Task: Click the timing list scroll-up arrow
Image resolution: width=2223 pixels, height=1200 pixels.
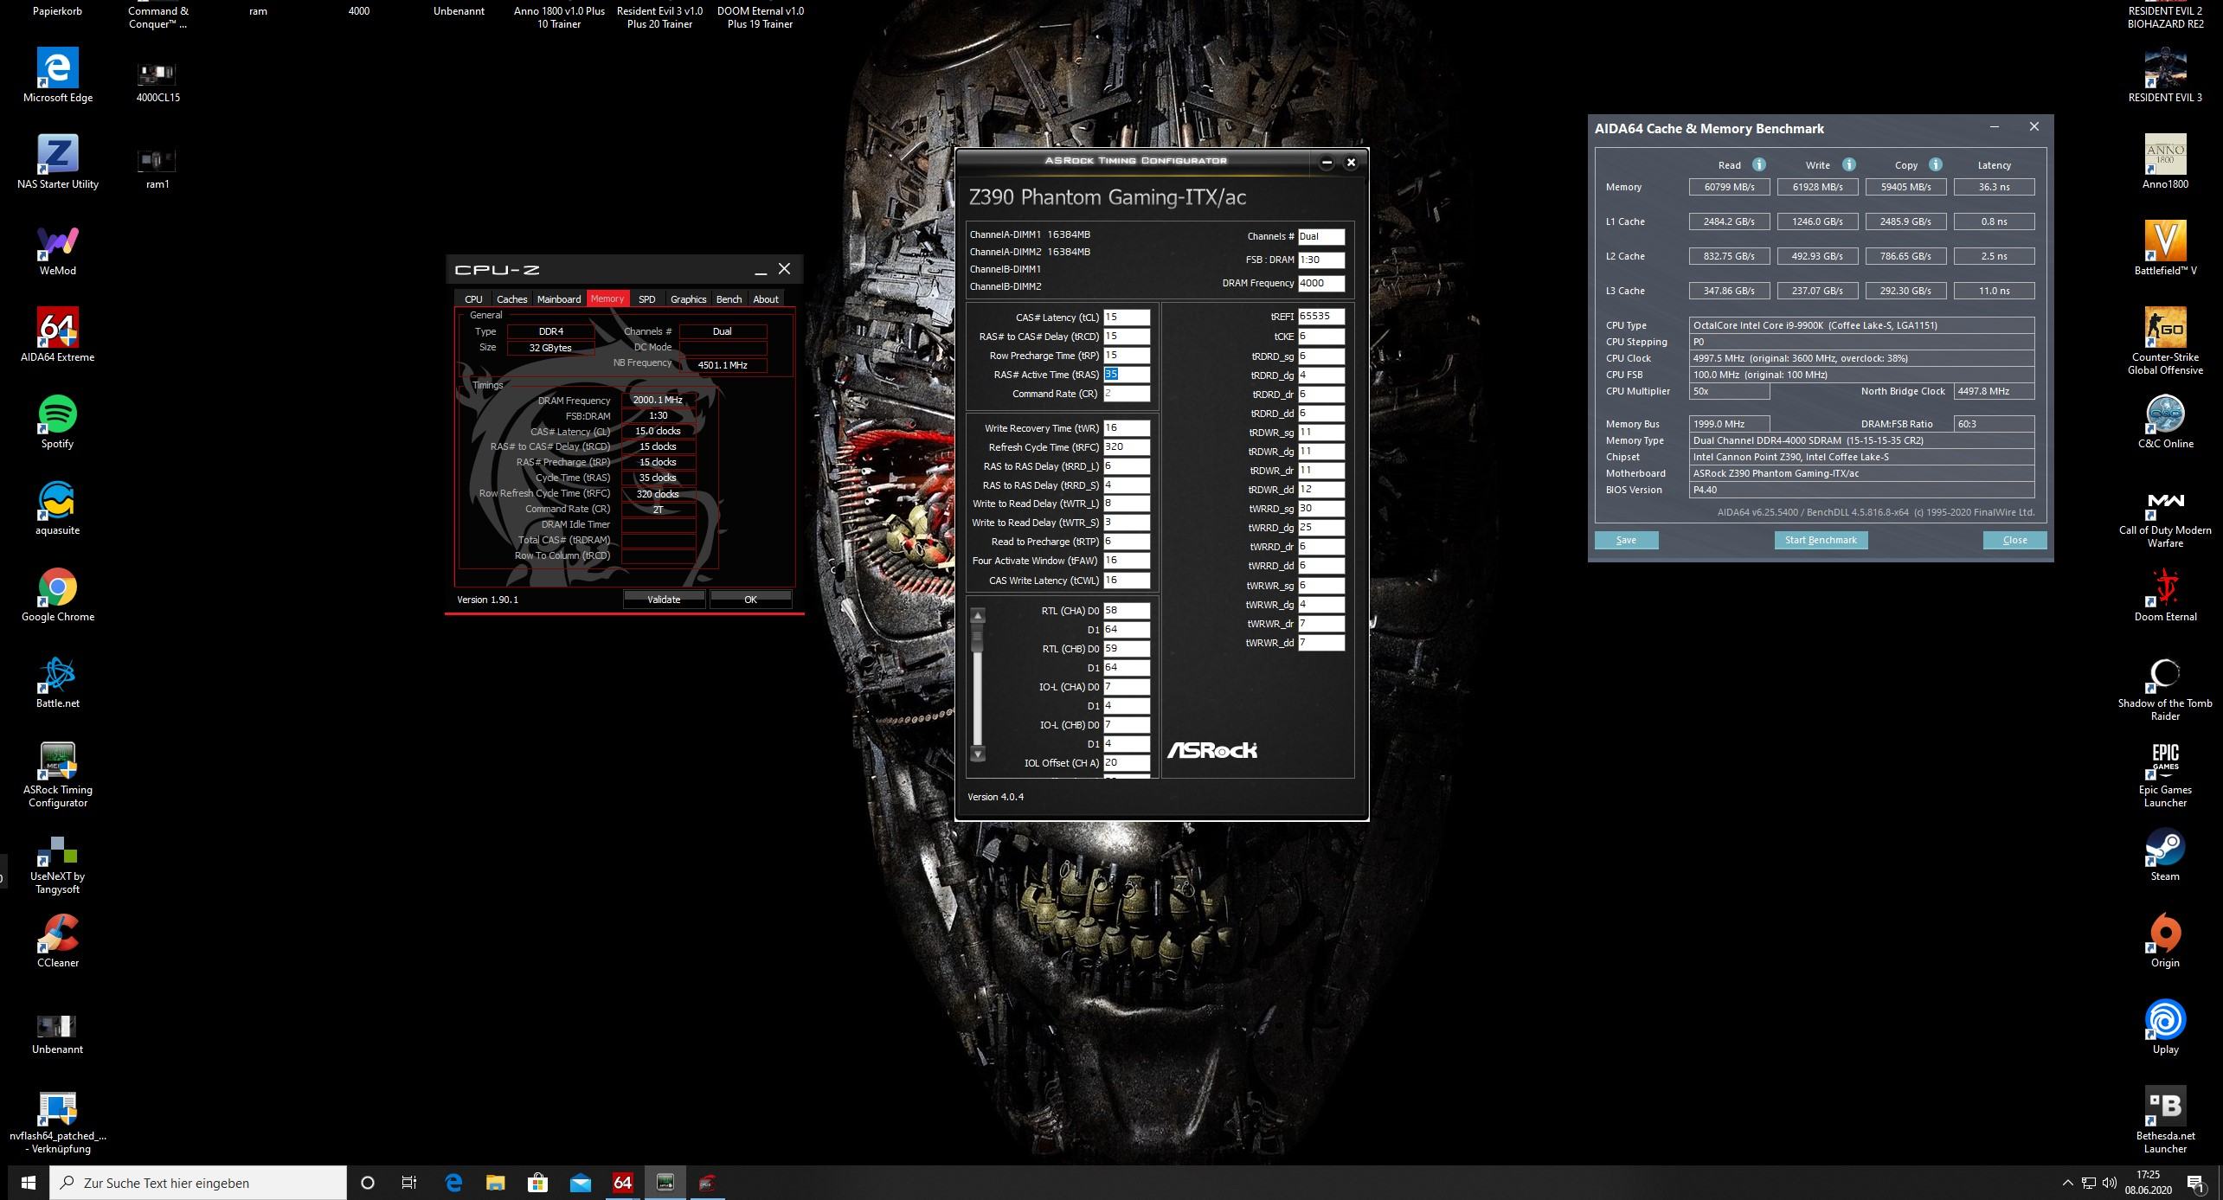Action: (978, 616)
